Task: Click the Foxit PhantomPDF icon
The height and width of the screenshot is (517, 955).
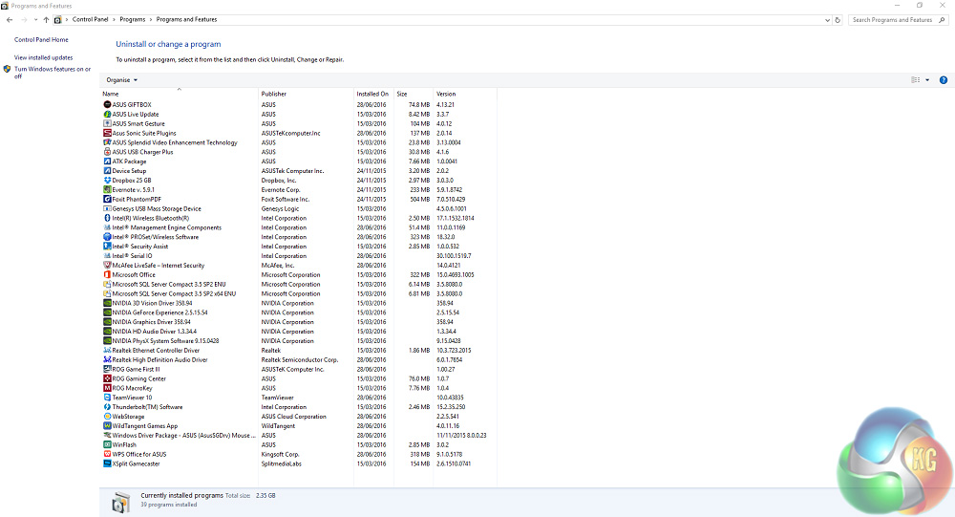Action: pos(107,200)
